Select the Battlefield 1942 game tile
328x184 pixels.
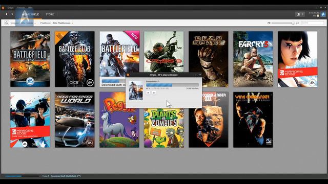coord(30,59)
